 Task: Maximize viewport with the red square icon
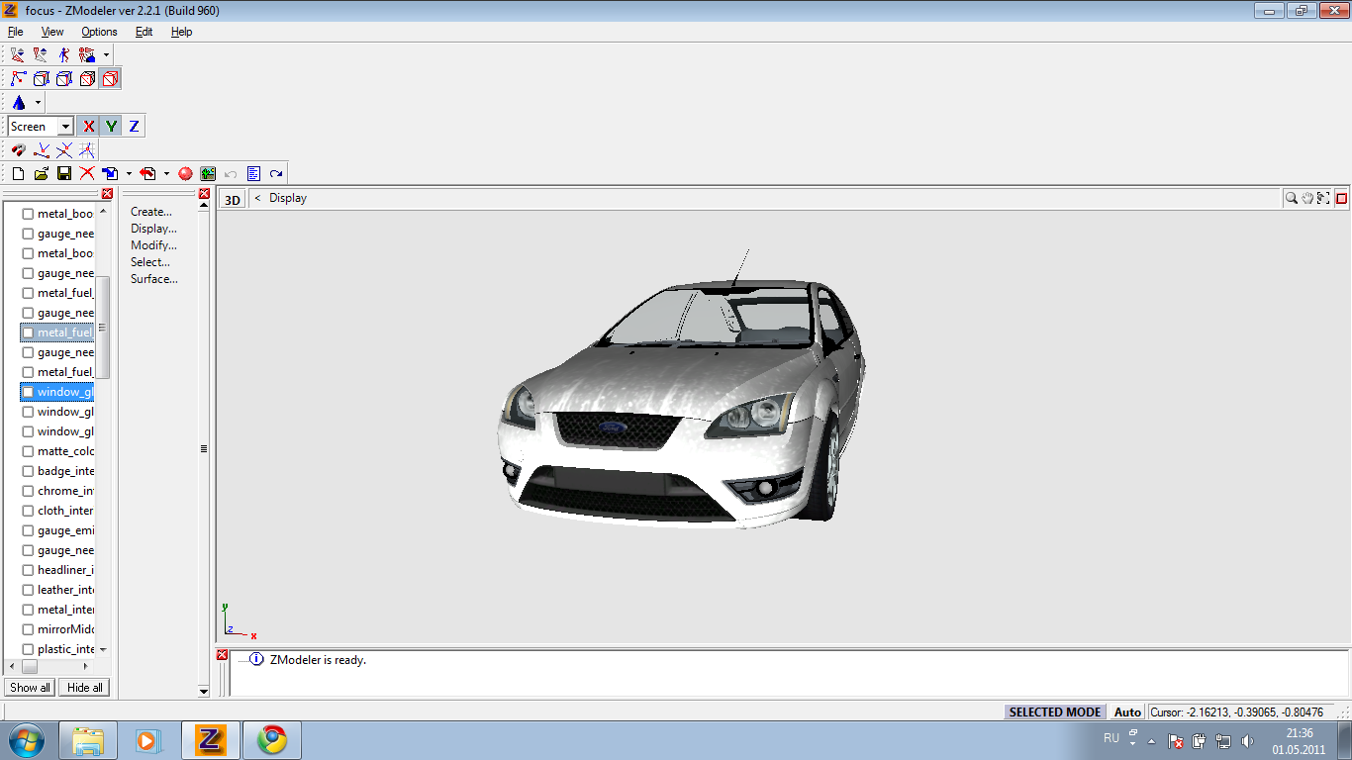(x=1342, y=198)
